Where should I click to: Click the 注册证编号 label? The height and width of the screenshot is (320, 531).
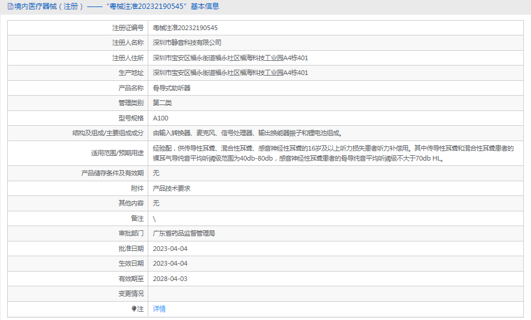click(x=128, y=28)
